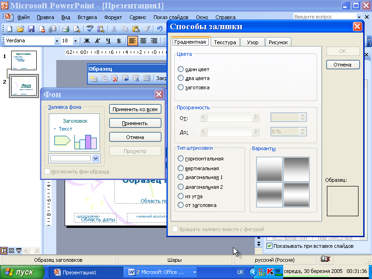The height and width of the screenshot is (279, 372).
Task: Open the Файл menu
Action: (23, 17)
